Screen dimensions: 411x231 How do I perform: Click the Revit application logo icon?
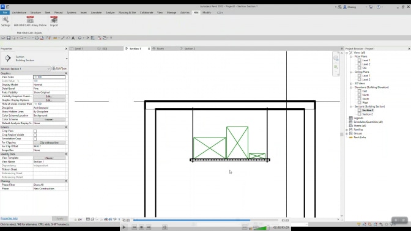tap(2, 7)
